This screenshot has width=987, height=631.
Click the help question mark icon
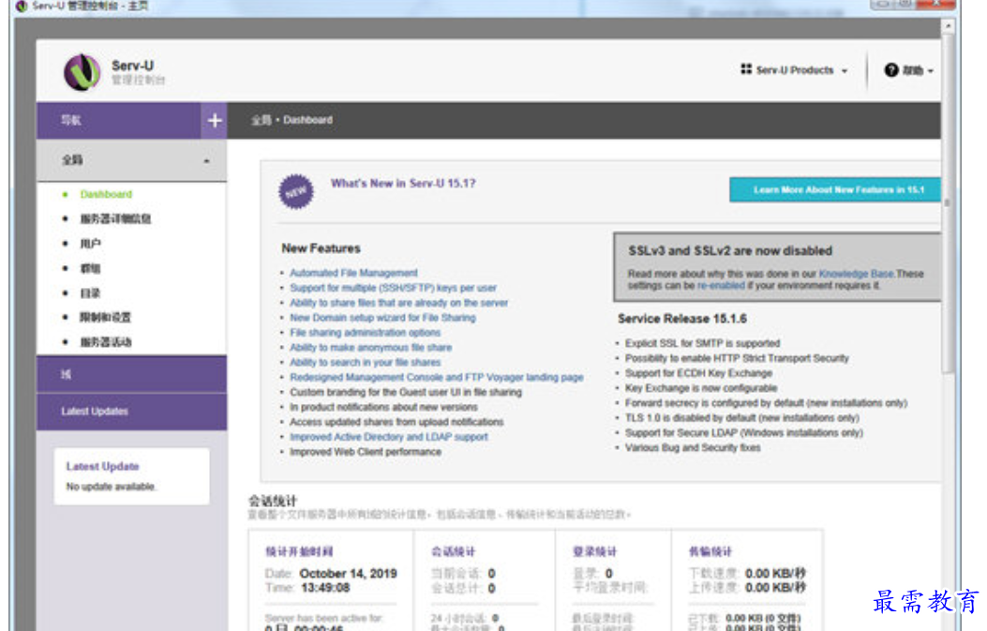tap(891, 70)
